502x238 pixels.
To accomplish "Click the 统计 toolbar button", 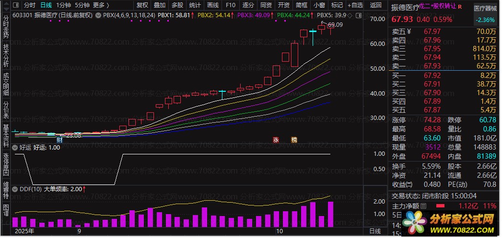I will click(x=195, y=5).
